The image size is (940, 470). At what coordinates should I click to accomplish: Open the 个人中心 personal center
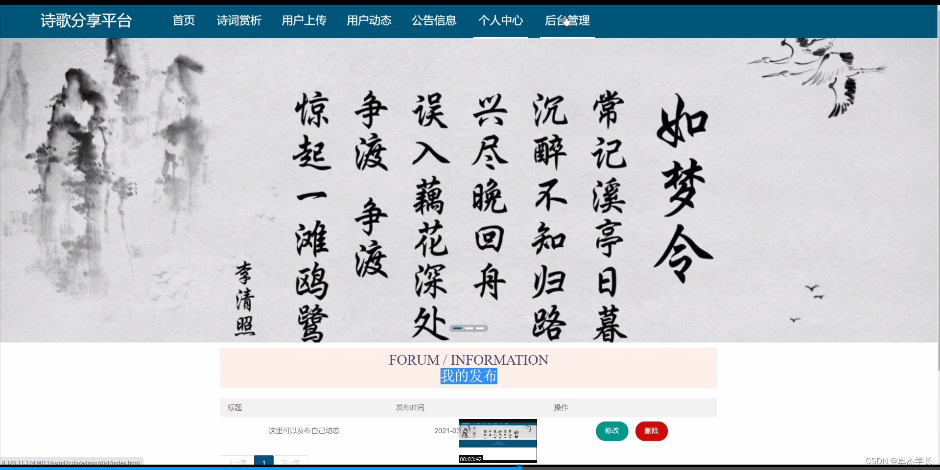point(500,21)
